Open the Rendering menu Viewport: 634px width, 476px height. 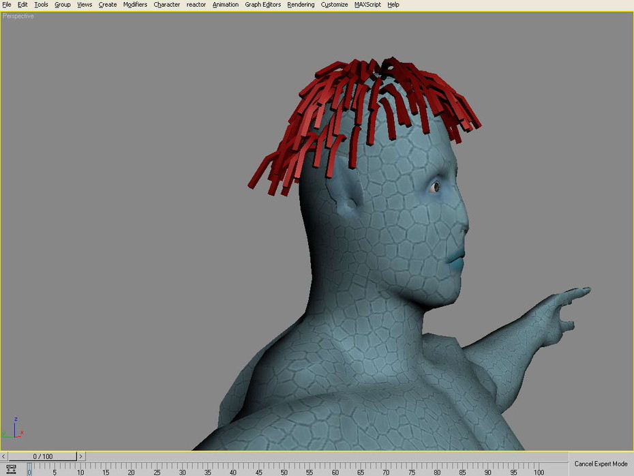pyautogui.click(x=301, y=5)
